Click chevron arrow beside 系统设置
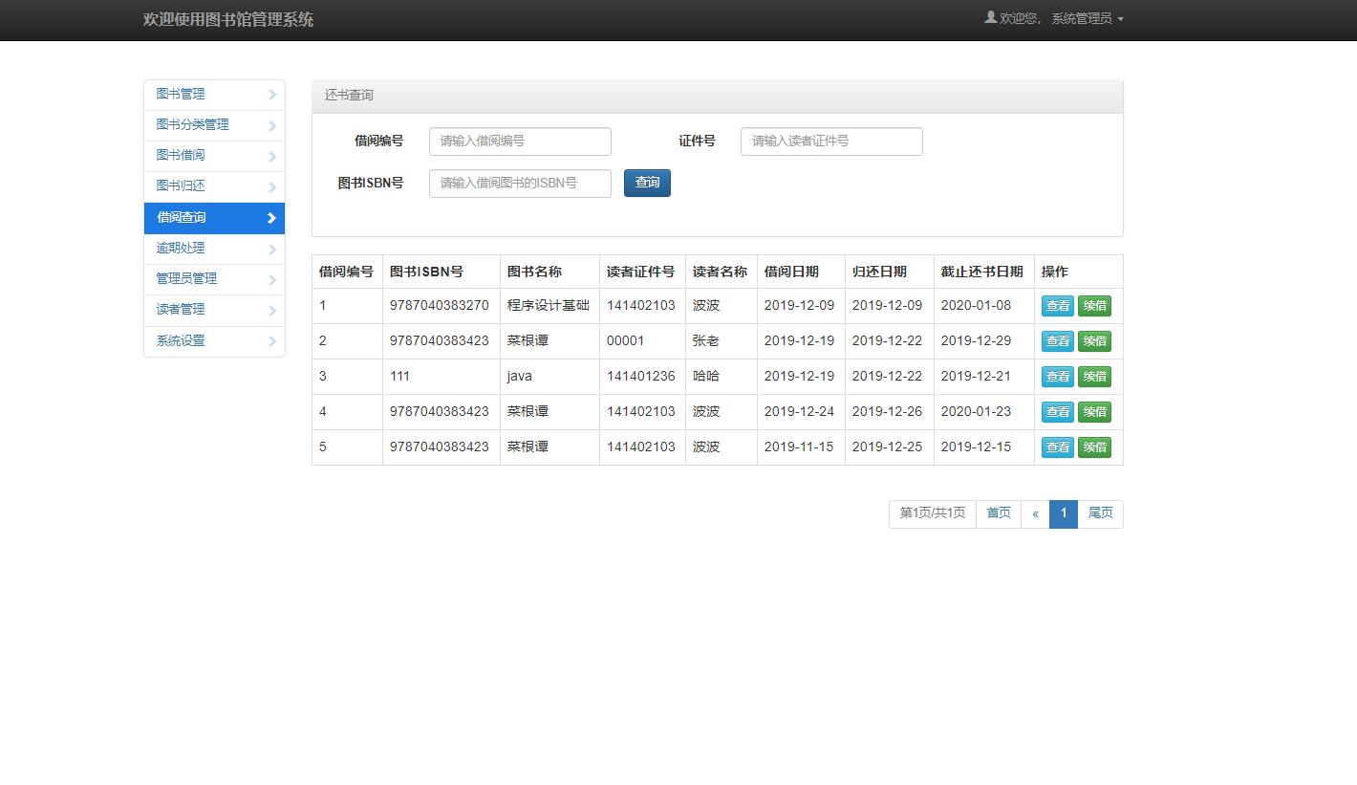Viewport: 1357px width, 785px height. pyautogui.click(x=271, y=341)
